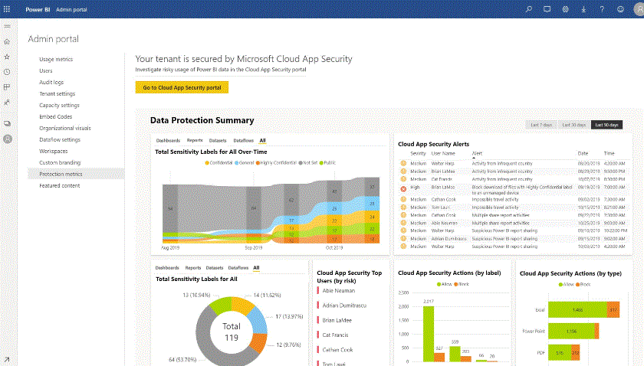
Task: Open the help question mark icon
Action: coord(602,9)
